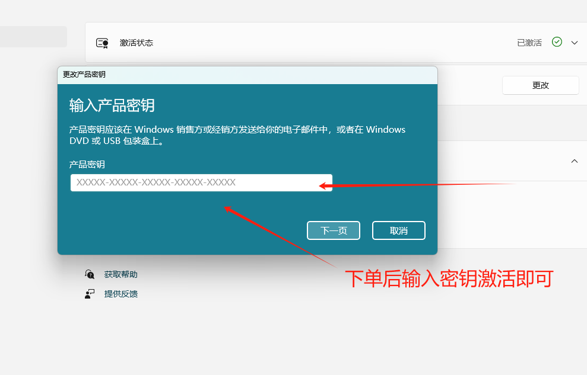This screenshot has height=375, width=587.
Task: Open the 提供反馈 link
Action: tap(121, 294)
